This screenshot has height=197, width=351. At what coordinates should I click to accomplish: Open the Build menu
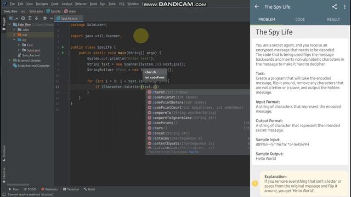(93, 4)
